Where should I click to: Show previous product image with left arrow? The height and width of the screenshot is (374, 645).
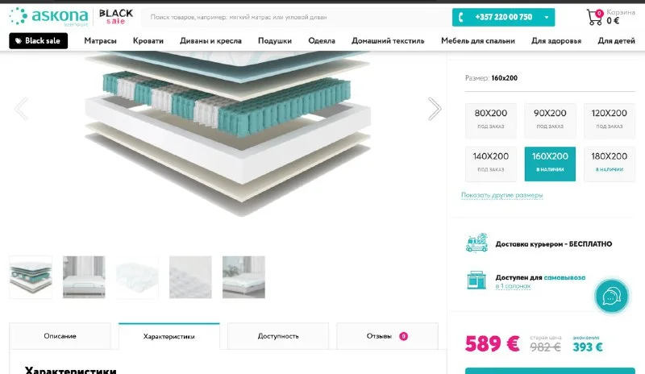(22, 109)
